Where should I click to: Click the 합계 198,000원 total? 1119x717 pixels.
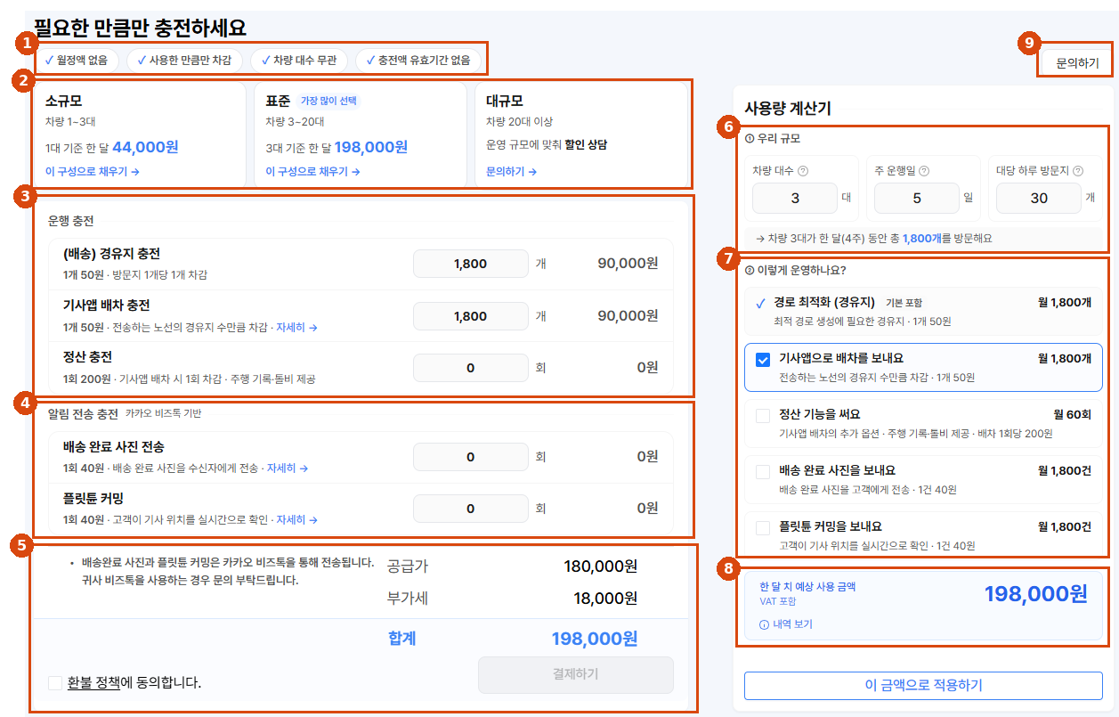click(594, 639)
